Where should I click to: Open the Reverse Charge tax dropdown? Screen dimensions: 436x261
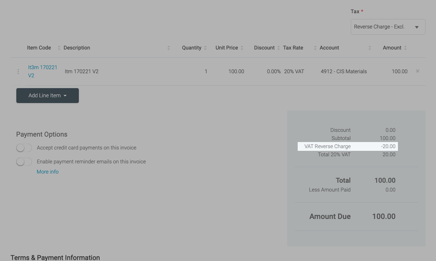(388, 26)
